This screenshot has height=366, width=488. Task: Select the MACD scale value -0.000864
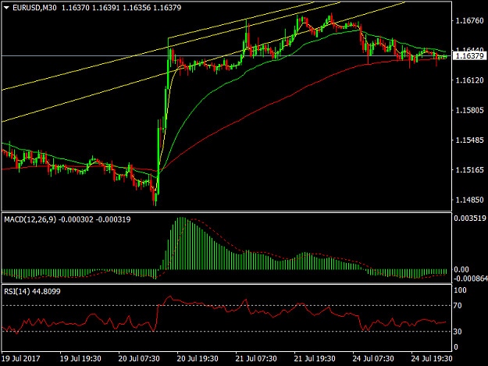(x=470, y=279)
